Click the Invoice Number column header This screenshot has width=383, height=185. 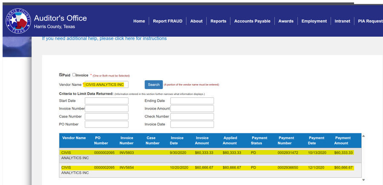pyautogui.click(x=127, y=141)
